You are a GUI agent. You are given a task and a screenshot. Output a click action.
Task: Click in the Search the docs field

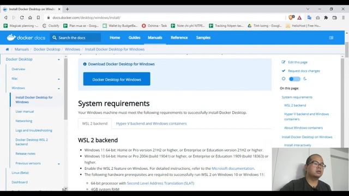coord(75,38)
